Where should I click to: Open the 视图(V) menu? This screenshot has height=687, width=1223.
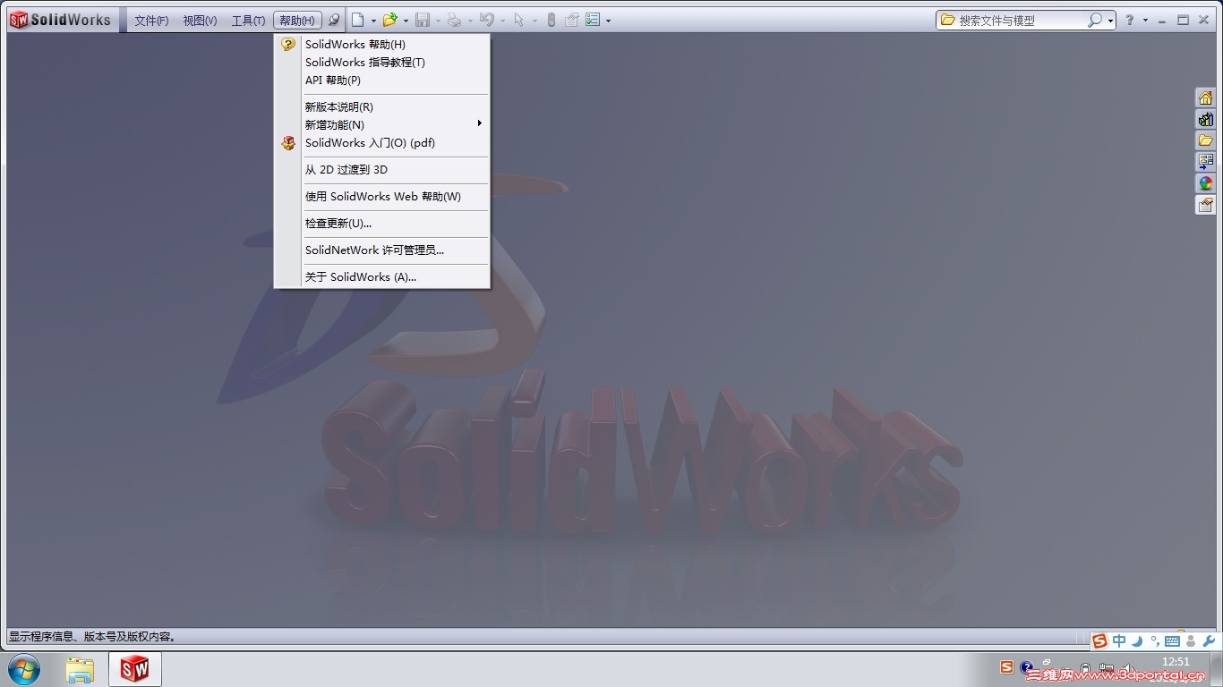[200, 21]
